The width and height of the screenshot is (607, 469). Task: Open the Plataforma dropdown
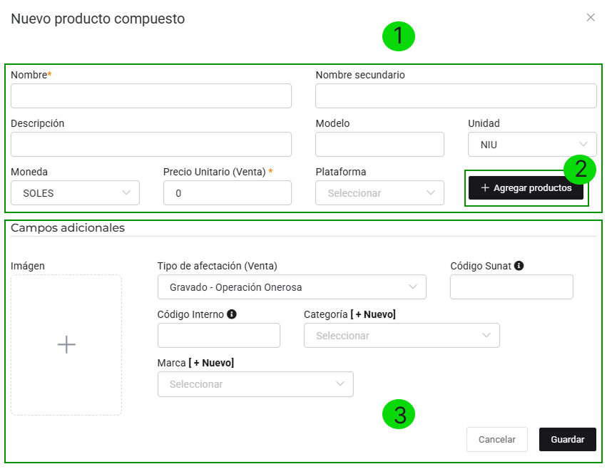pyautogui.click(x=379, y=193)
